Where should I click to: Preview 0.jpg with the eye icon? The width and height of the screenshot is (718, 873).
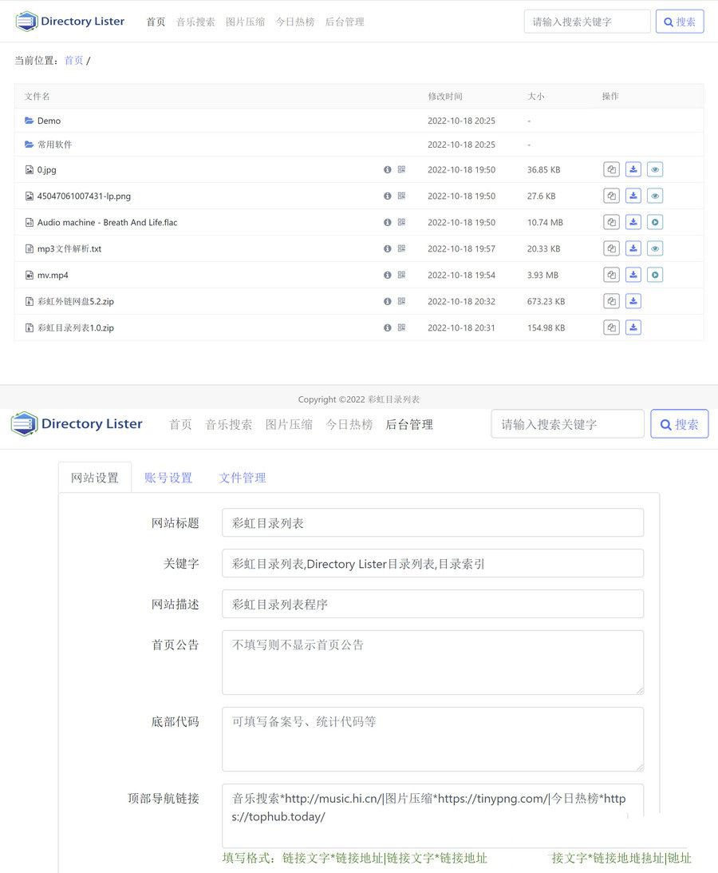[x=655, y=169]
